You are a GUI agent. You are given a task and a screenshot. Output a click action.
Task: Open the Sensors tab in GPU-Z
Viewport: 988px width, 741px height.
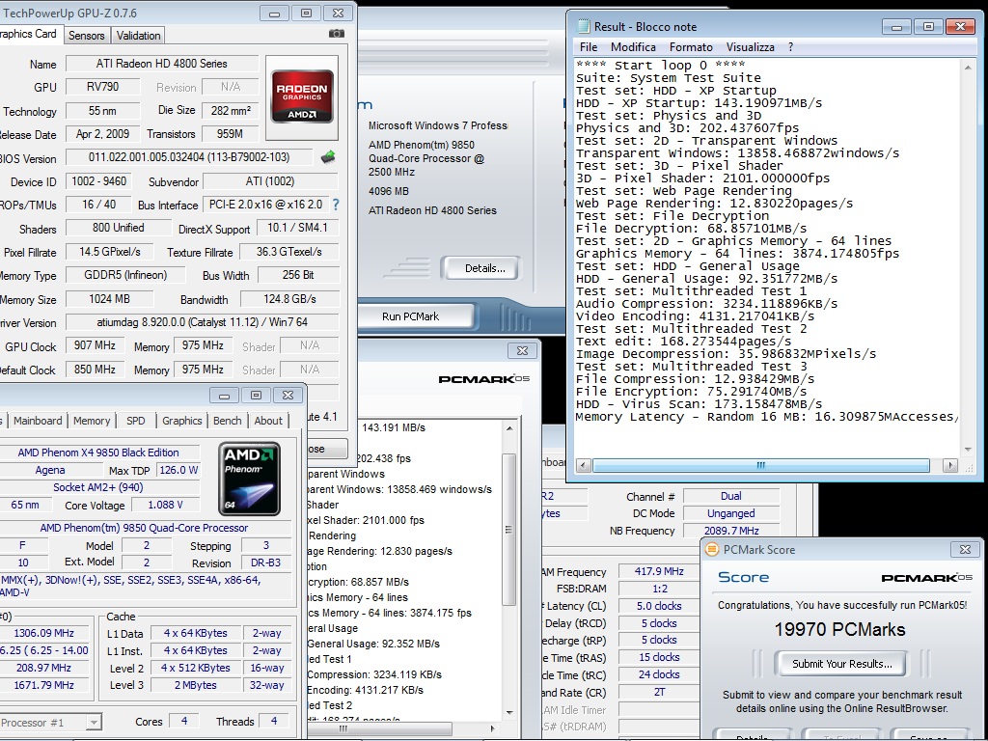86,36
